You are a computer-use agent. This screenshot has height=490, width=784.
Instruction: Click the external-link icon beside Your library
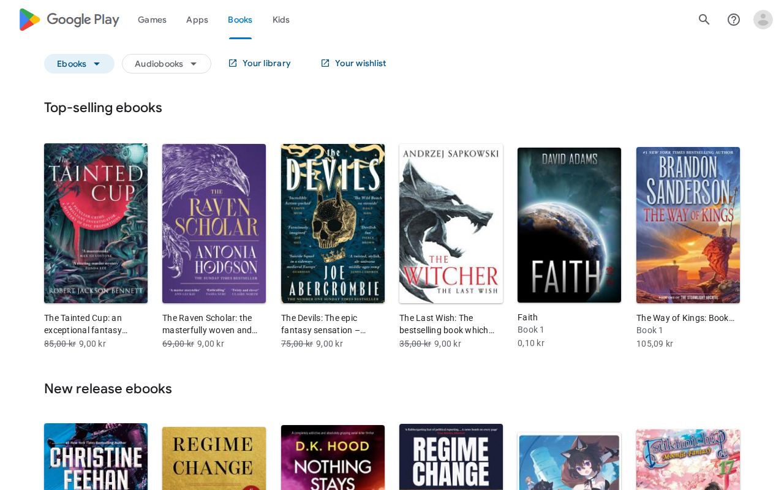tap(233, 63)
